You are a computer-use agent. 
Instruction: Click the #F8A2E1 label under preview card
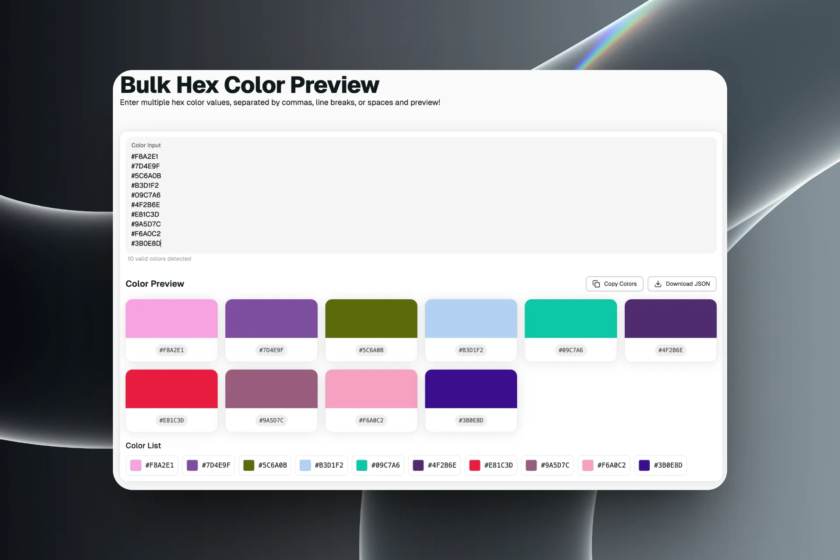click(171, 350)
